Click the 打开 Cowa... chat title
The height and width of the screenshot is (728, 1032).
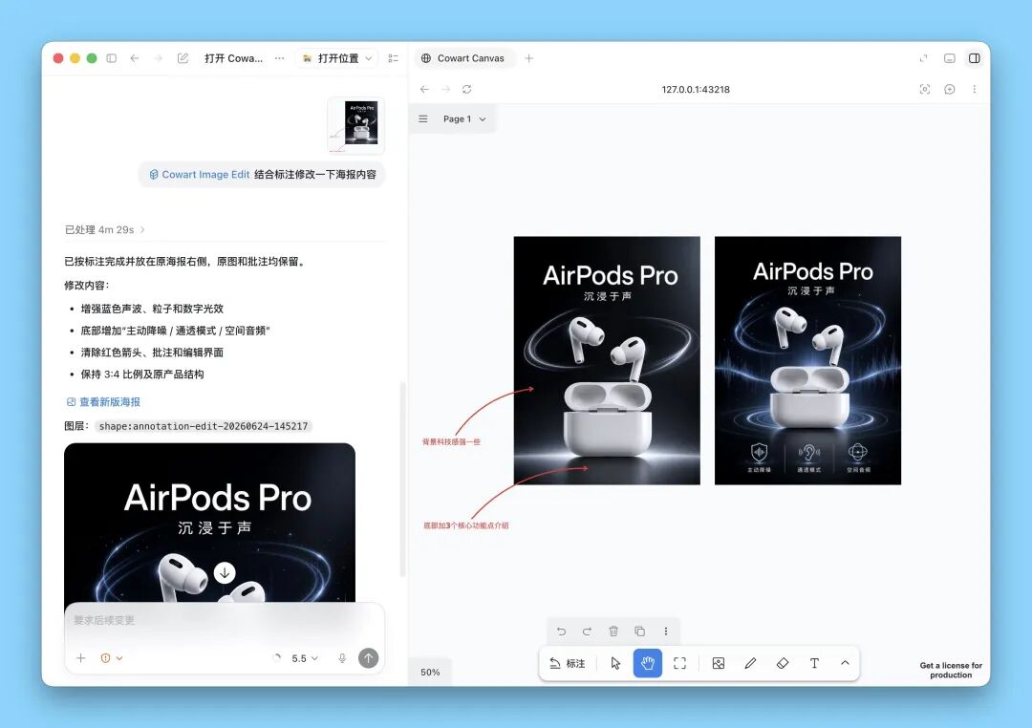tap(234, 58)
